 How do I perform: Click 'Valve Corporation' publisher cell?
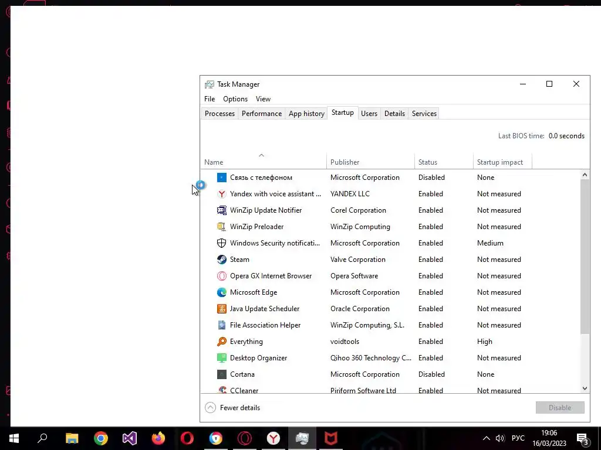click(x=358, y=260)
